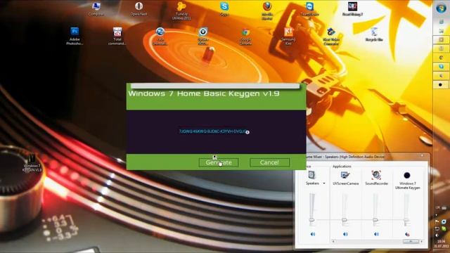Mute the SoundRecorder application volume
The height and width of the screenshot is (253, 450).
pyautogui.click(x=377, y=234)
